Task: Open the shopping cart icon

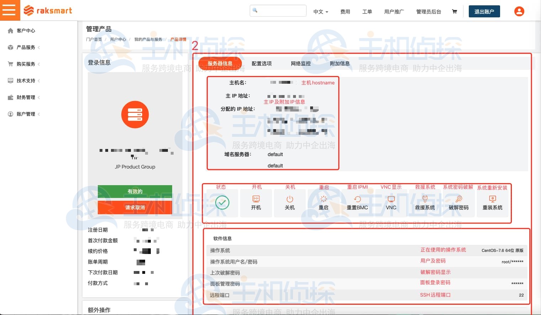Action: 454,11
